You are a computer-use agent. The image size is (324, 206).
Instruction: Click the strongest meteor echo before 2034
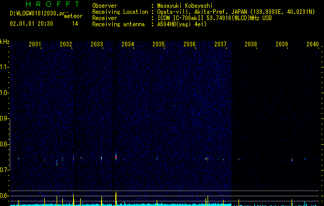tap(116, 157)
